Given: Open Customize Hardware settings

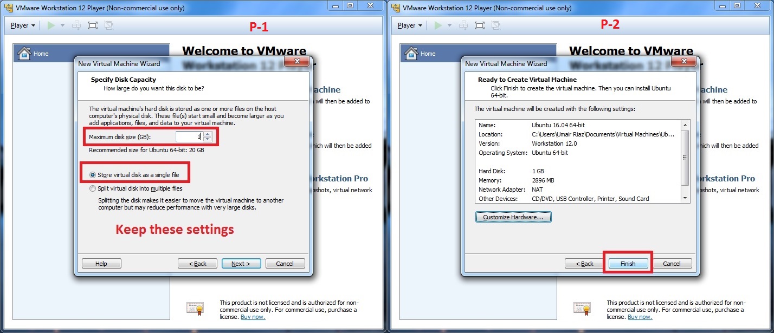Looking at the screenshot, I should [513, 217].
